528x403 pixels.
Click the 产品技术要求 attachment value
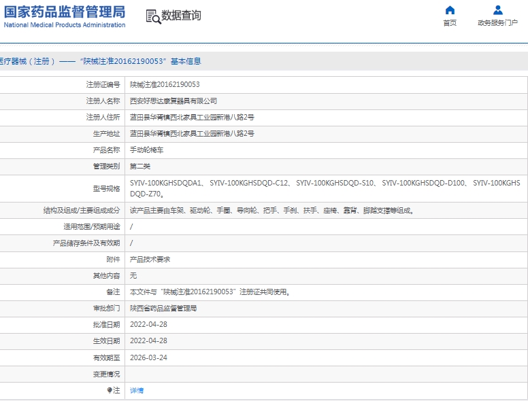click(150, 259)
